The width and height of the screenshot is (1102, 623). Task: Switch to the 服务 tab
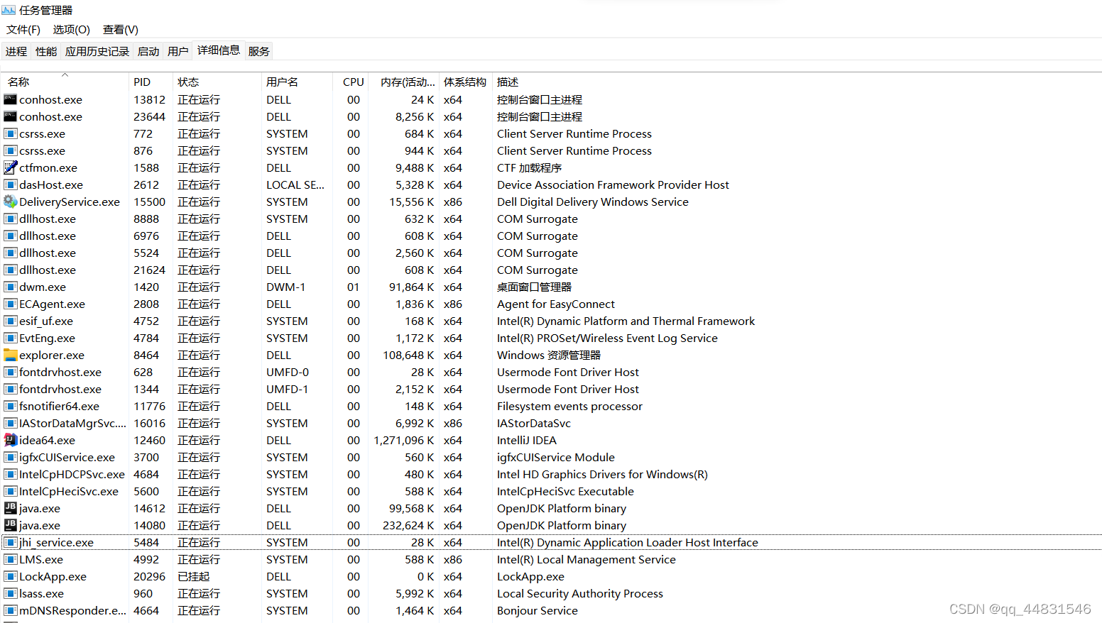tap(259, 51)
